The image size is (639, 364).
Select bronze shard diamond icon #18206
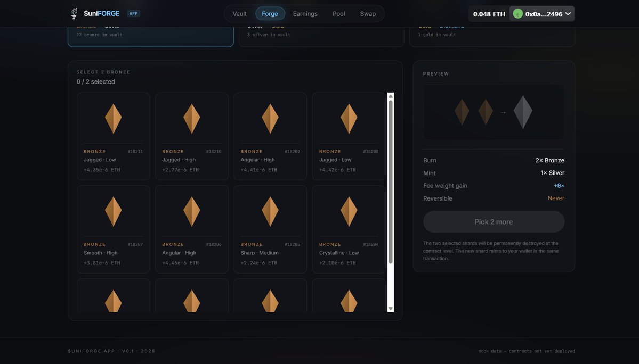click(191, 212)
